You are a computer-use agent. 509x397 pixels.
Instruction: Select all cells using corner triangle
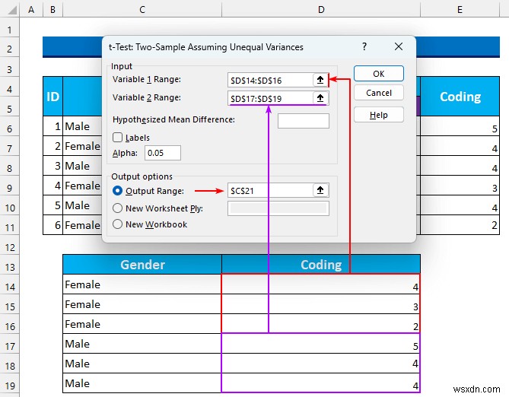pos(11,10)
